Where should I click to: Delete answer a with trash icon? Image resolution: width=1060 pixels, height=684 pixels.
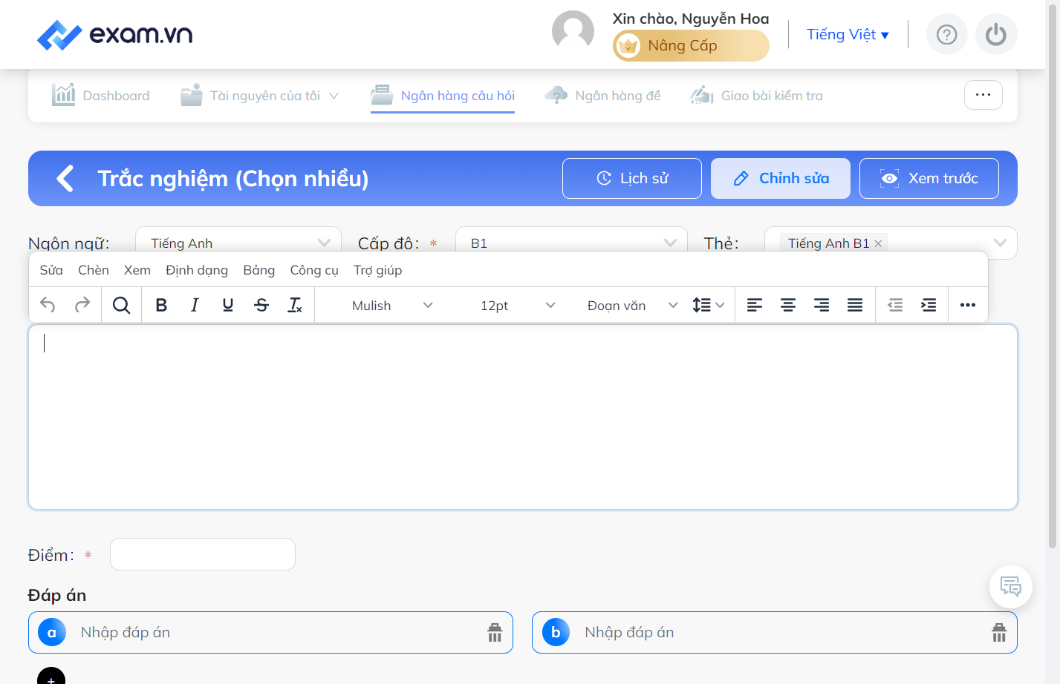pos(495,633)
